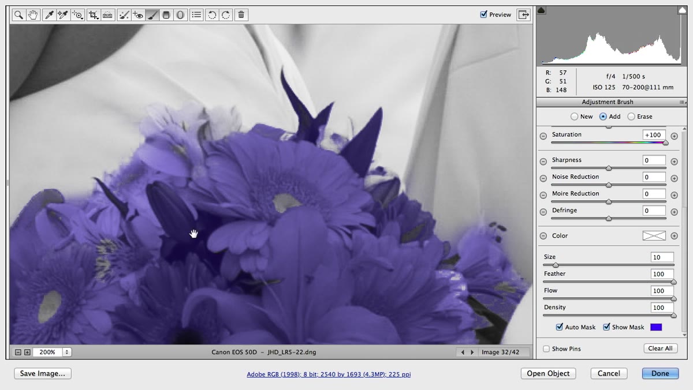Zoom in using the plus button

(27, 352)
